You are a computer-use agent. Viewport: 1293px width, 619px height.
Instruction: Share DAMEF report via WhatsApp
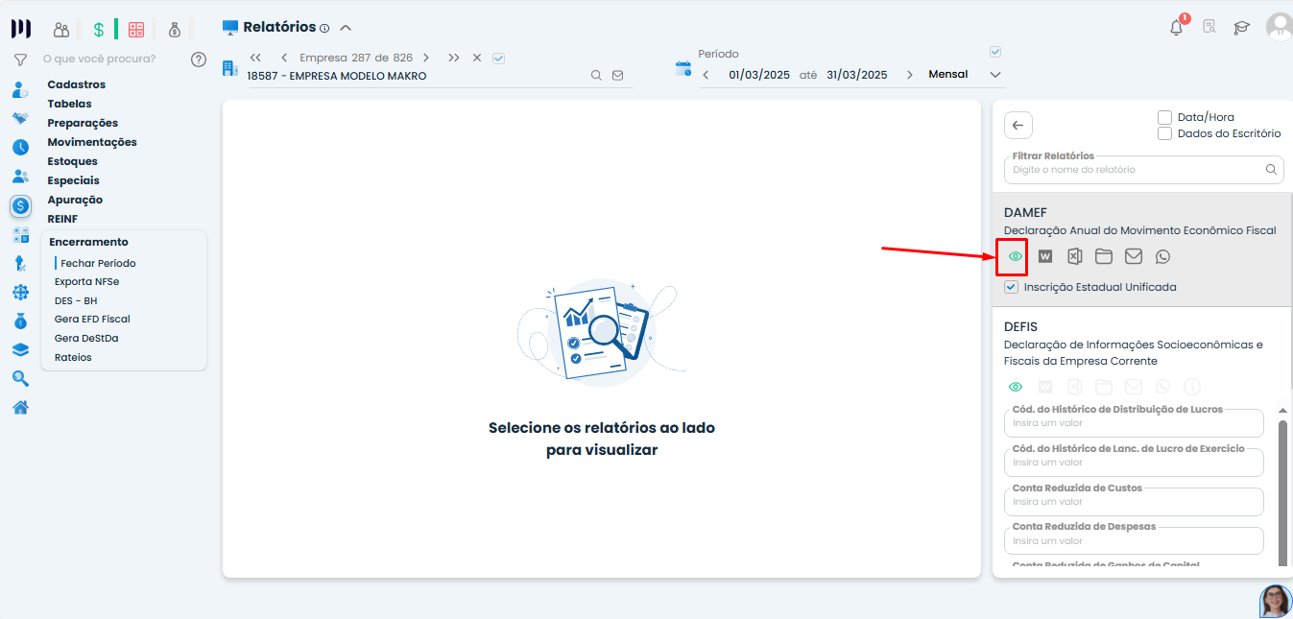tap(1163, 256)
